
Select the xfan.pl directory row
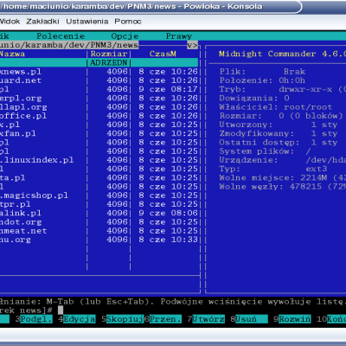pyautogui.click(x=99, y=133)
